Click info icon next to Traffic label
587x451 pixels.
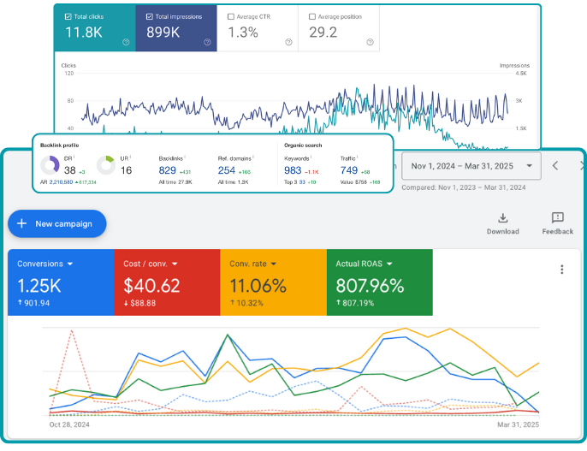tap(358, 157)
